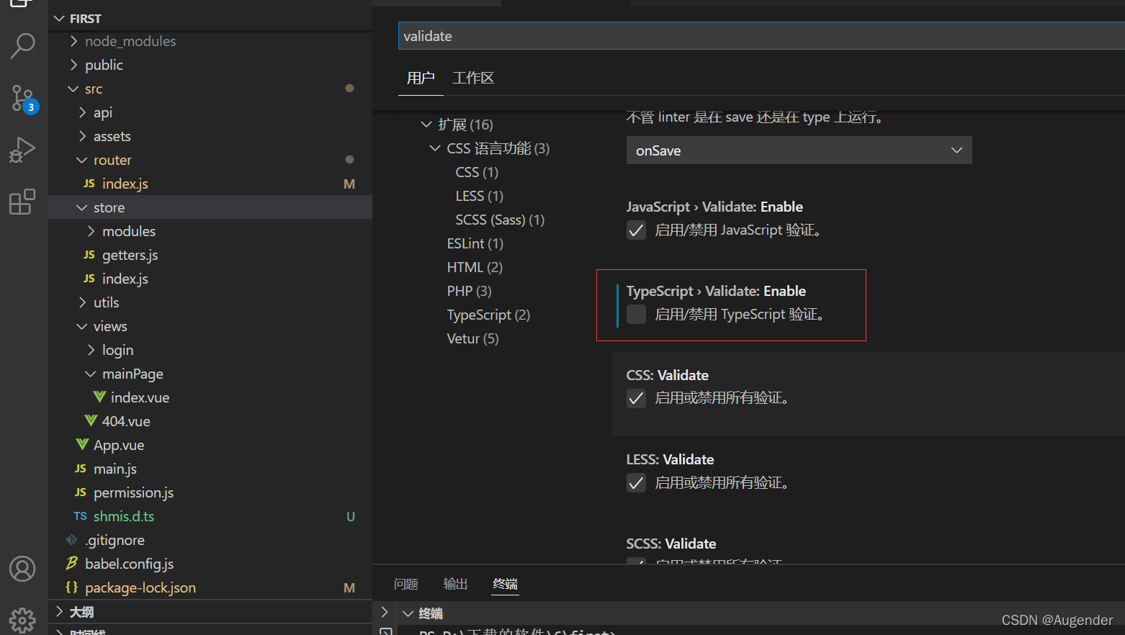The width and height of the screenshot is (1125, 635).
Task: Select HTML (2) settings category
Action: pyautogui.click(x=475, y=267)
